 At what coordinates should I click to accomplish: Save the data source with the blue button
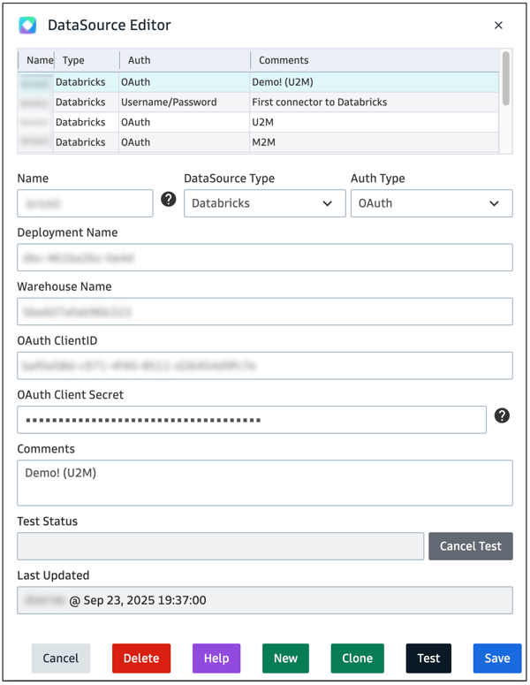[x=496, y=658]
